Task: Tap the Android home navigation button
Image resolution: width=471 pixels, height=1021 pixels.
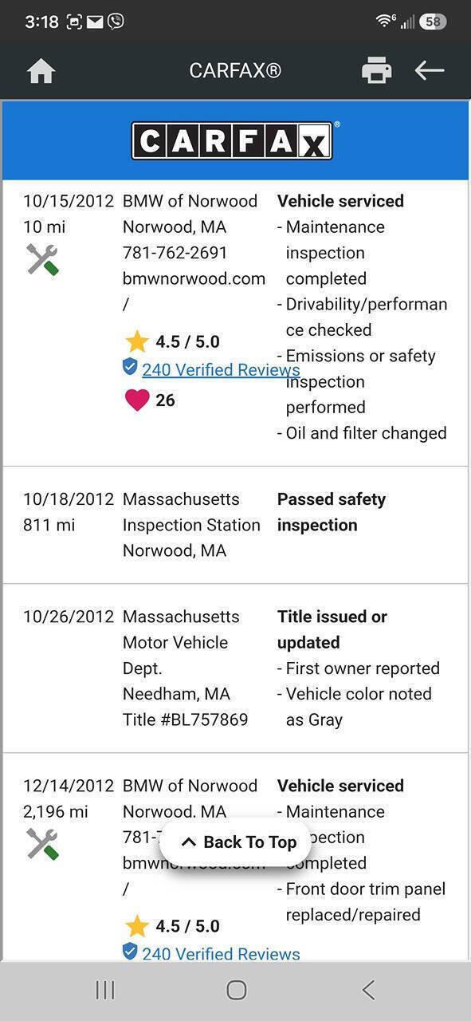Action: click(236, 990)
